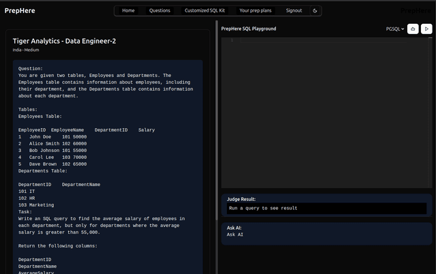436x274 pixels.
Task: Click the PrepHere logo
Action: [20, 11]
